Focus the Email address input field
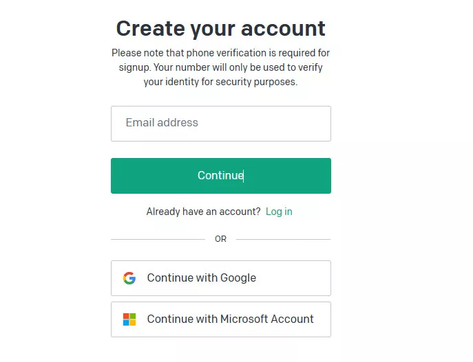The image size is (473, 362). tap(220, 124)
